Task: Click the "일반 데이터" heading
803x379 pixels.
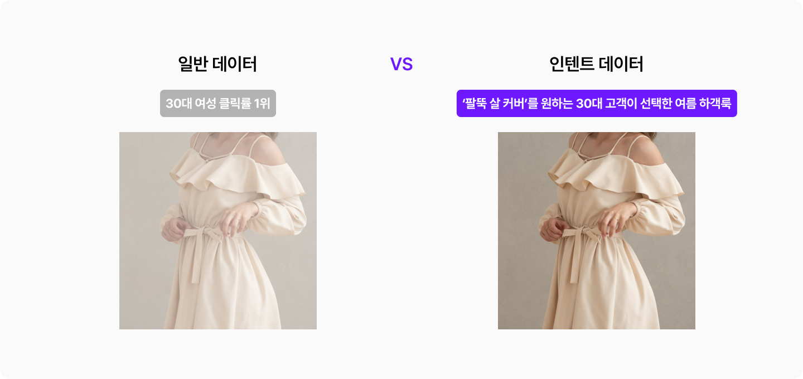Action: click(217, 64)
